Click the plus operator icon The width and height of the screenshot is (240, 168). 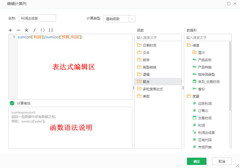point(10,30)
